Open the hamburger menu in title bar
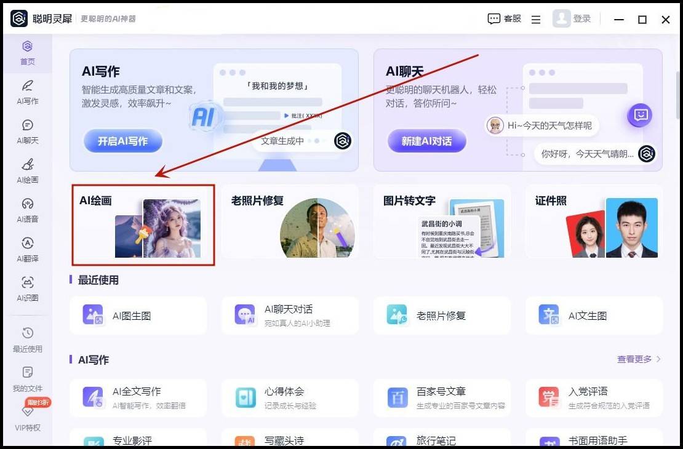This screenshot has width=683, height=449. [536, 20]
